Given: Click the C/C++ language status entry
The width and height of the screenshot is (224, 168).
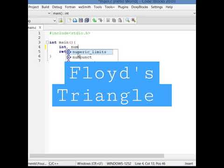Looking at the screenshot, I should [x=54, y=163].
